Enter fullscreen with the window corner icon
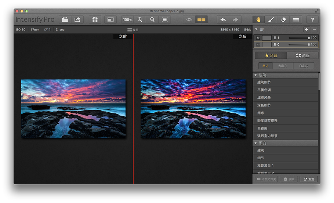Image resolution: width=334 pixels, height=203 pixels. tap(316, 11)
